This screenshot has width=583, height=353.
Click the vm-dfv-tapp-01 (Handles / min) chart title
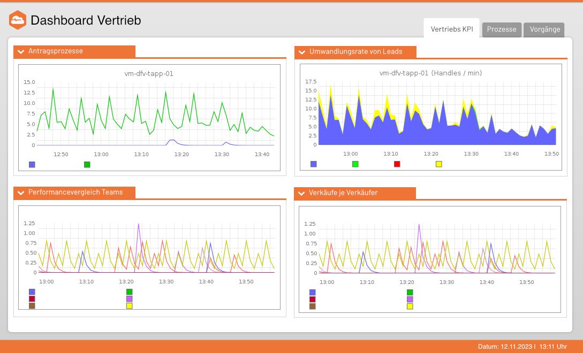430,73
